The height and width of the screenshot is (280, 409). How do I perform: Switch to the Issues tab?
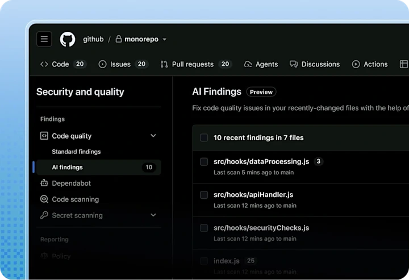[123, 64]
